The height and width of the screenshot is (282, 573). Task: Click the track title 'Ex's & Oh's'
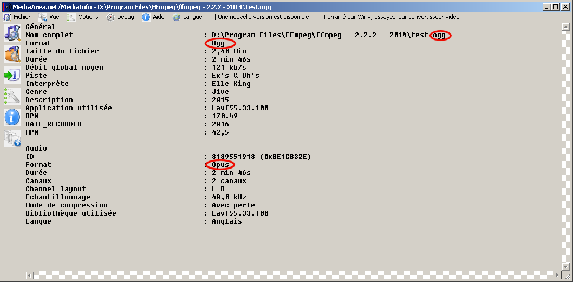(x=236, y=76)
